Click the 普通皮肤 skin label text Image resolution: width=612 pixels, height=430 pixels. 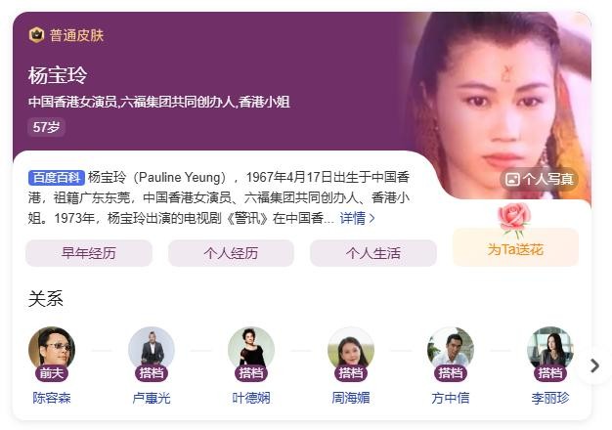point(76,35)
